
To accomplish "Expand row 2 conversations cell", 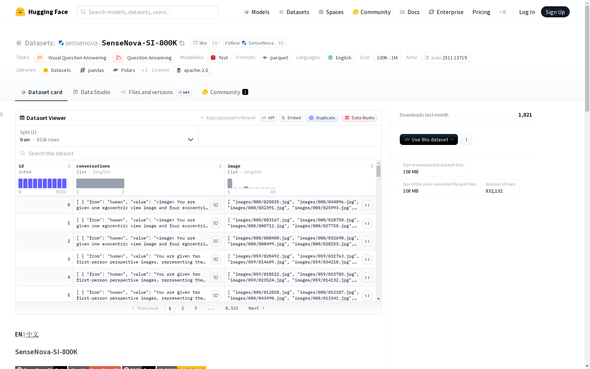I will tap(216, 241).
